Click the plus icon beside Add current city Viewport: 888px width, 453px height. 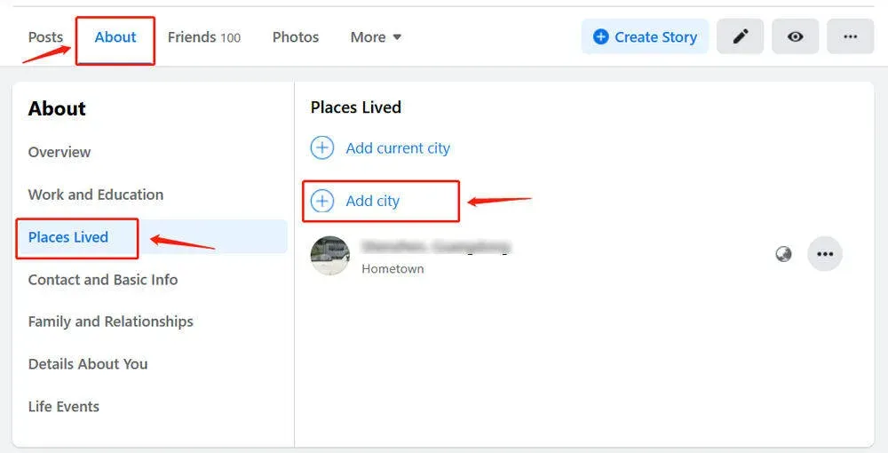tap(322, 147)
